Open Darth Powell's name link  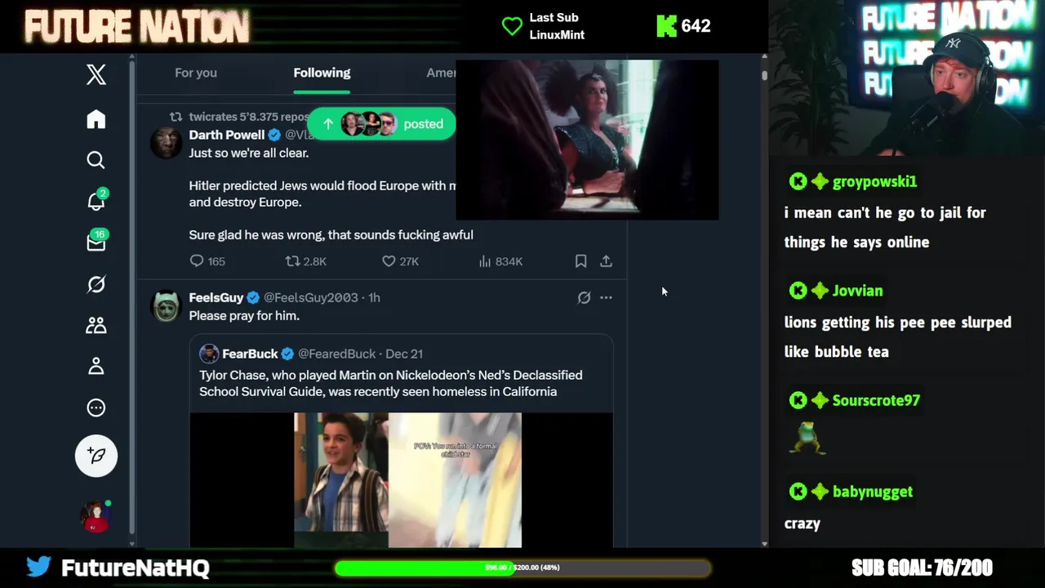(227, 135)
